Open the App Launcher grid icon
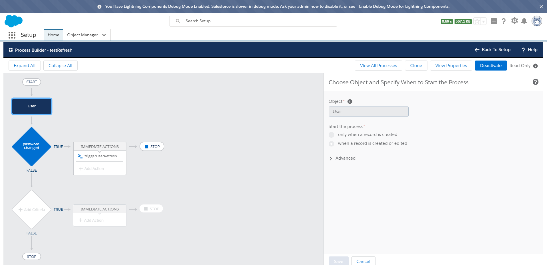 12,35
